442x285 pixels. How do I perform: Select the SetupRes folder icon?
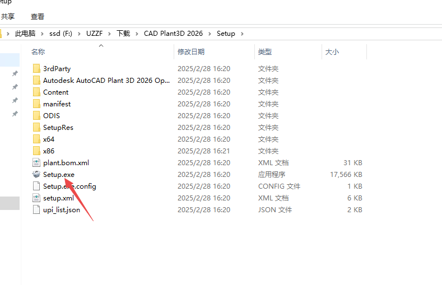(36, 127)
